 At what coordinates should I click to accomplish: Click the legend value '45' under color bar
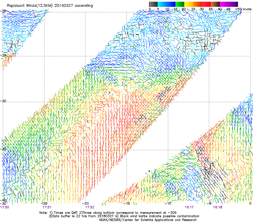point(228,9)
